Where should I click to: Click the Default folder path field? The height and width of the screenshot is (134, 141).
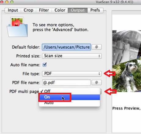(66, 47)
